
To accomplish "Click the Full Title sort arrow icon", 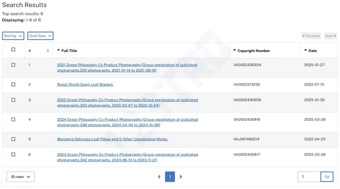I will tap(59, 50).
